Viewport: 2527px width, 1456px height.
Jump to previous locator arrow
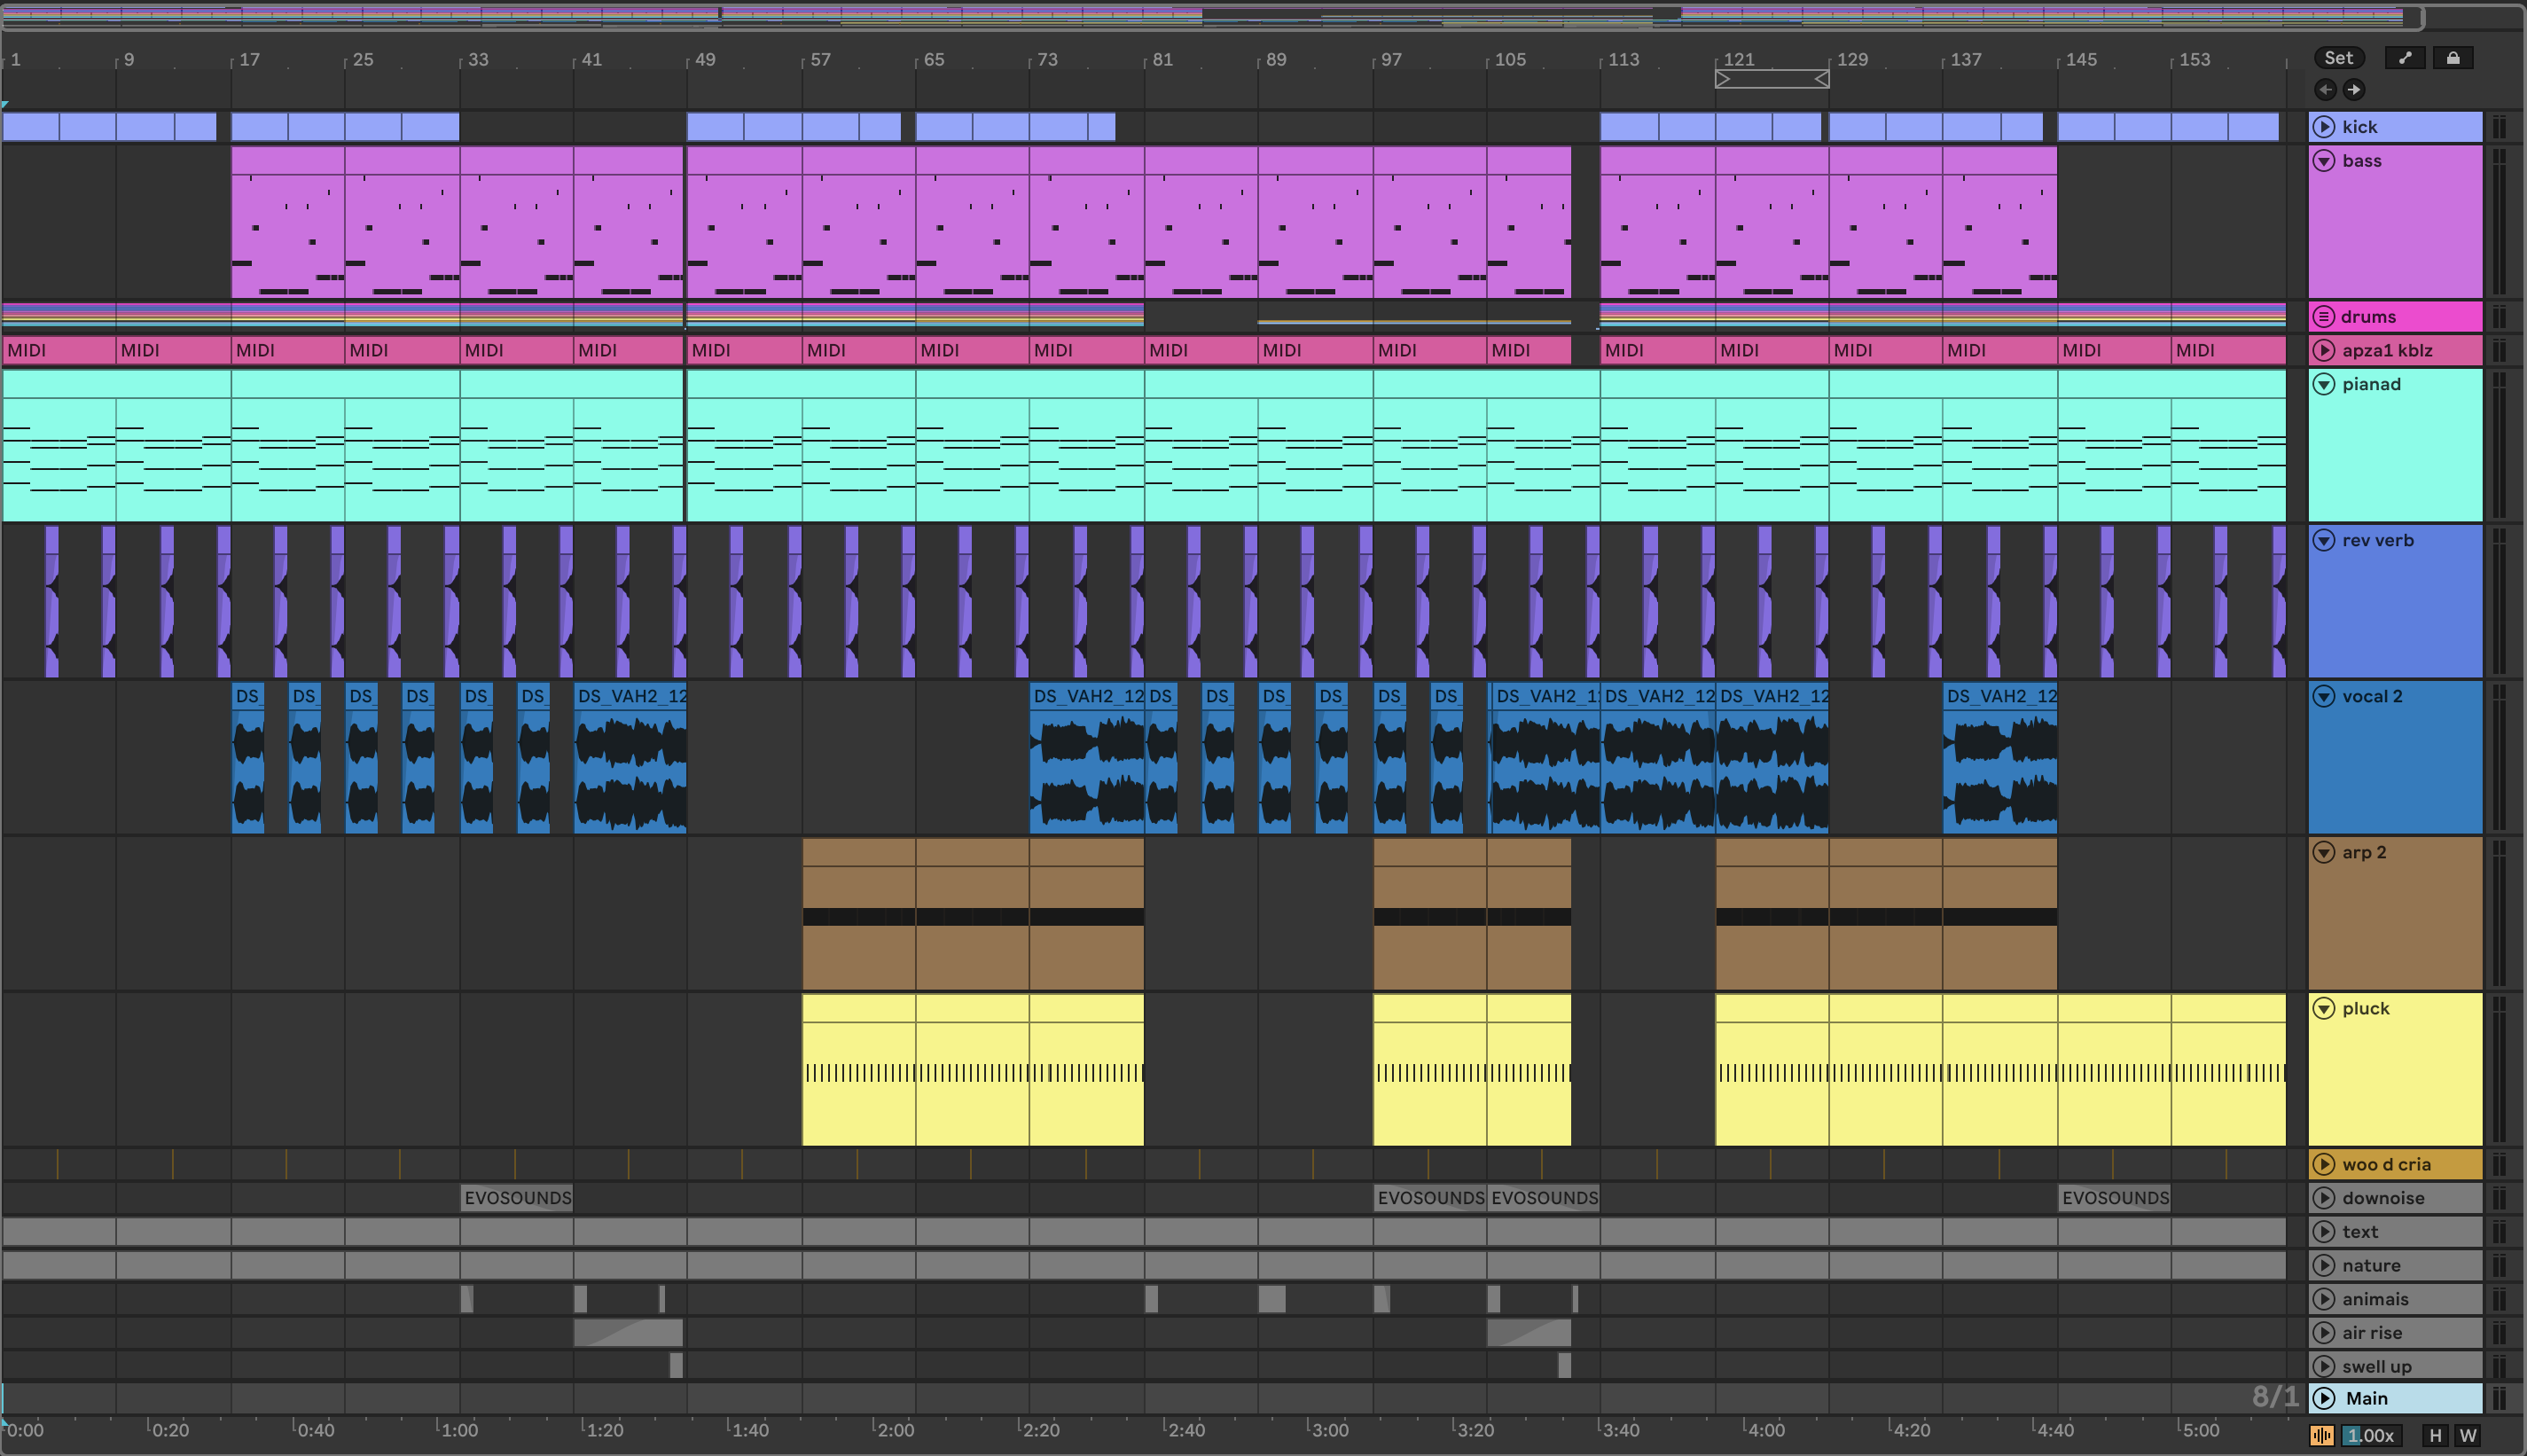[x=2325, y=90]
